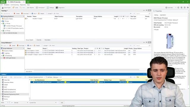This screenshot has height=107, width=190.
Task: Select device 1.1.1 KNX TP Push Button
Action: point(15,28)
